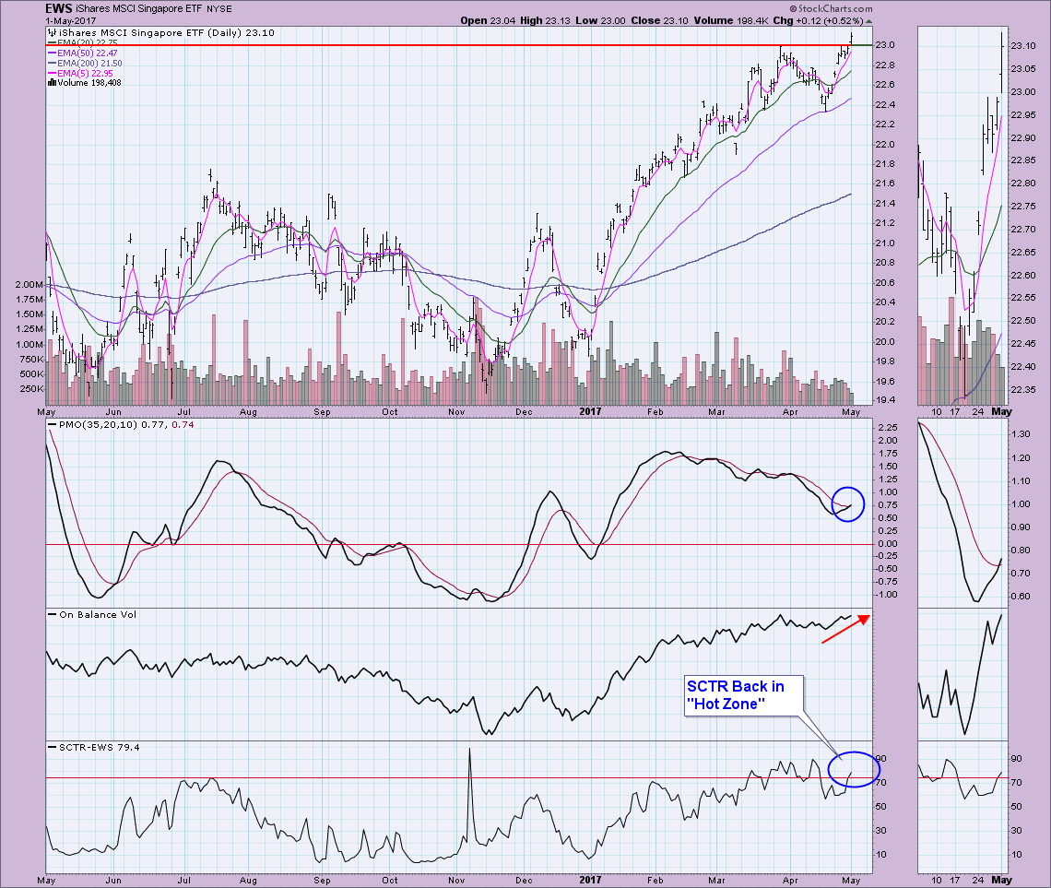Screen dimensions: 1051x888
Task: Click the green up-arrow beside the Chg value
Action: click(869, 21)
